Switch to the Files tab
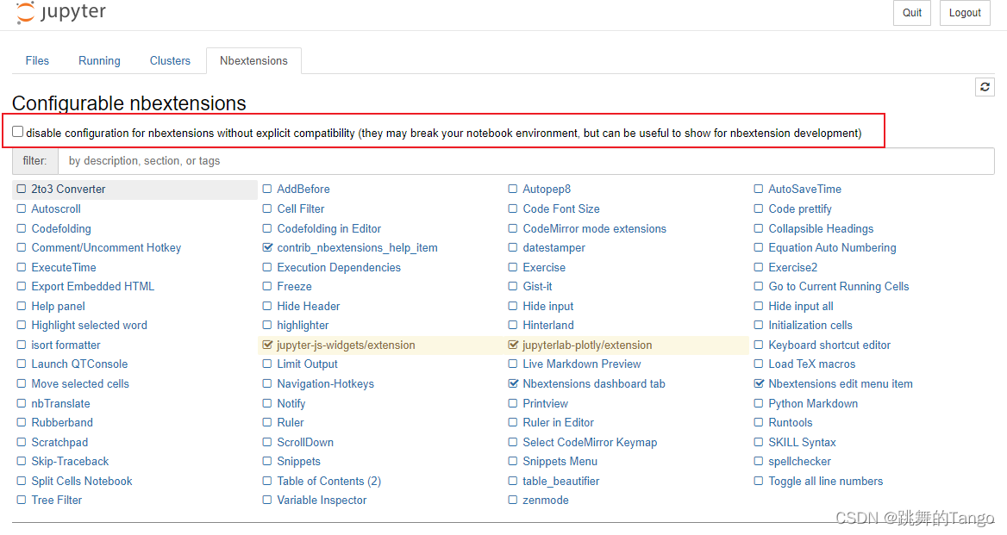 pyautogui.click(x=37, y=60)
